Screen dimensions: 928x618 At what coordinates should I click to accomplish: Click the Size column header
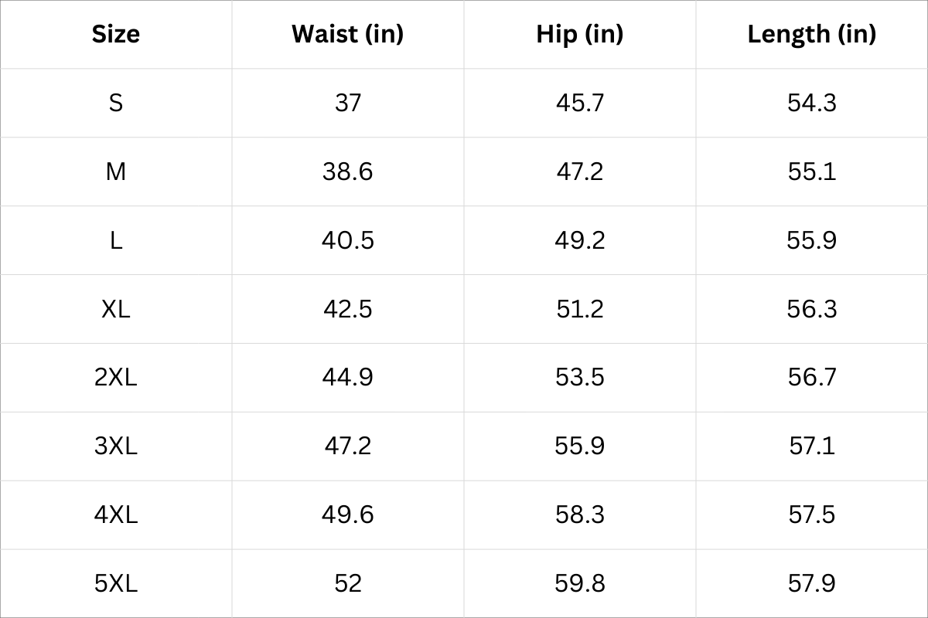pos(116,34)
